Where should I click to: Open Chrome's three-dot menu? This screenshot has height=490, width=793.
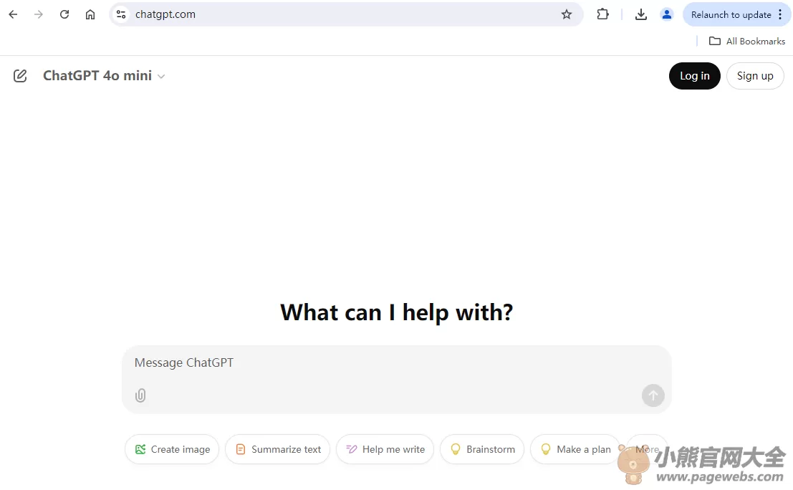(x=780, y=14)
